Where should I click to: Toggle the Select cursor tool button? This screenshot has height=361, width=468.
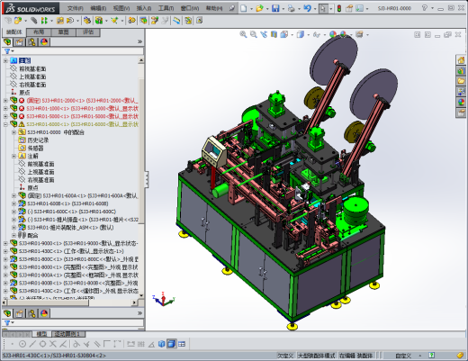[323, 8]
